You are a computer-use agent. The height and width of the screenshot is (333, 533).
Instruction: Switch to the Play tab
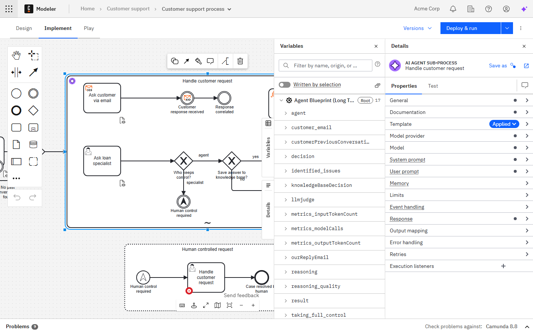coord(89,28)
